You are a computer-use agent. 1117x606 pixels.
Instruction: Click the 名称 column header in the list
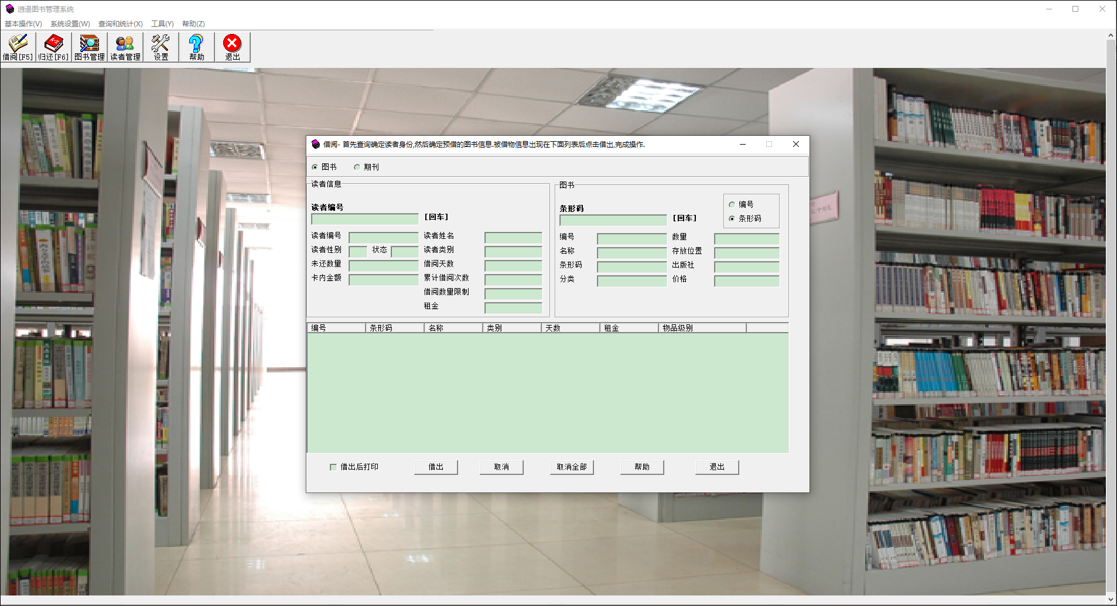tap(453, 328)
